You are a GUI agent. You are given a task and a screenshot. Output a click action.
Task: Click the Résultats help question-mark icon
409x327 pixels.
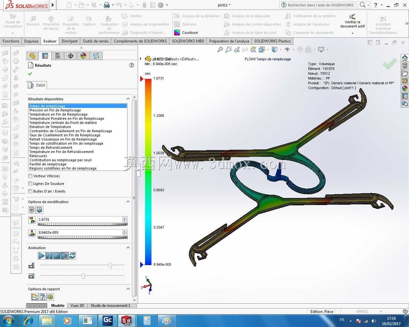click(x=131, y=65)
